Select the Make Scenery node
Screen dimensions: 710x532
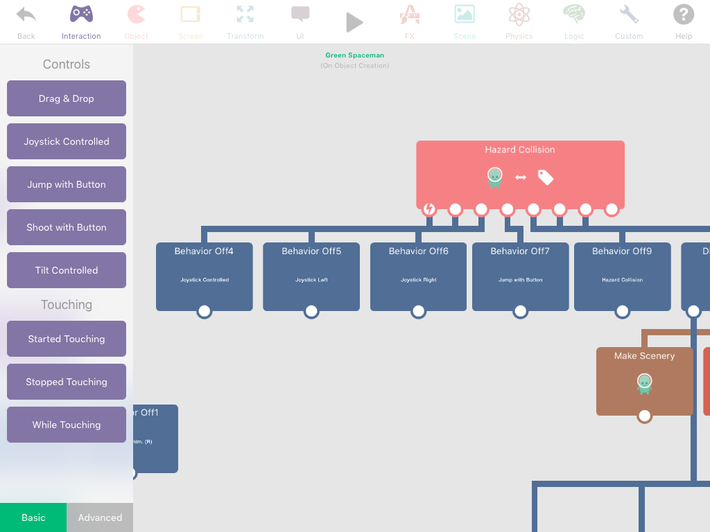tap(644, 380)
